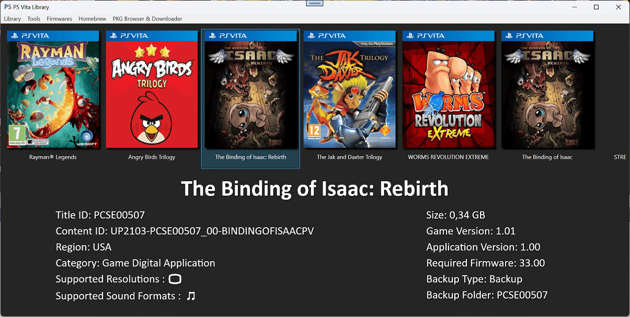The width and height of the screenshot is (630, 317).
Task: Open the Firmwares menu
Action: click(x=60, y=19)
